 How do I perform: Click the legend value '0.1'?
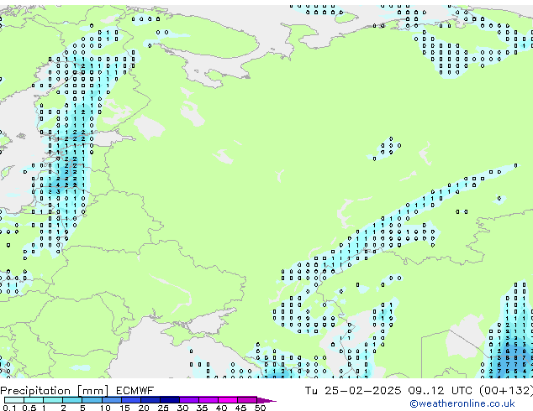[9, 408]
